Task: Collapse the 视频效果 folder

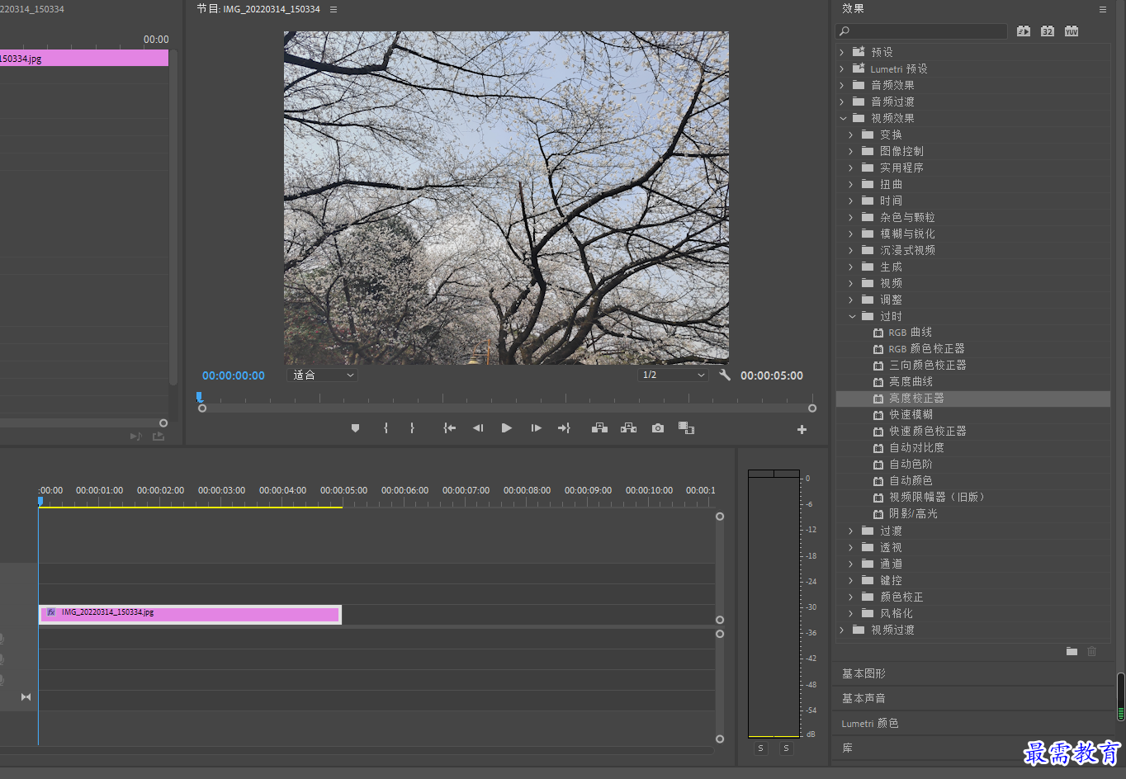Action: (x=843, y=118)
